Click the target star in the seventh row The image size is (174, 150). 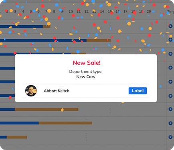(x=170, y=109)
